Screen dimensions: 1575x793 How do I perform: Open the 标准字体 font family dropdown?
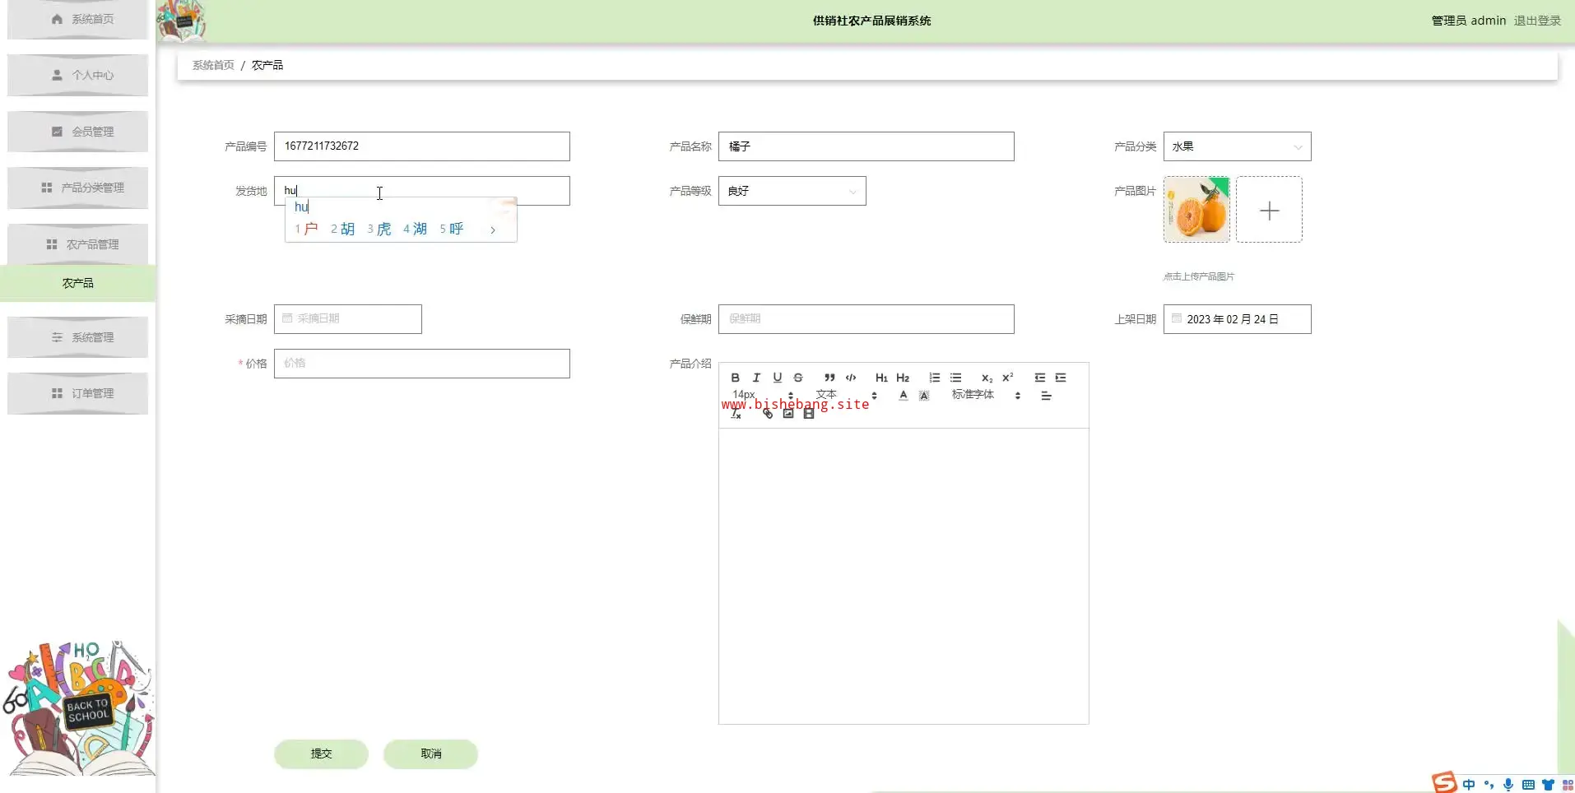986,396
